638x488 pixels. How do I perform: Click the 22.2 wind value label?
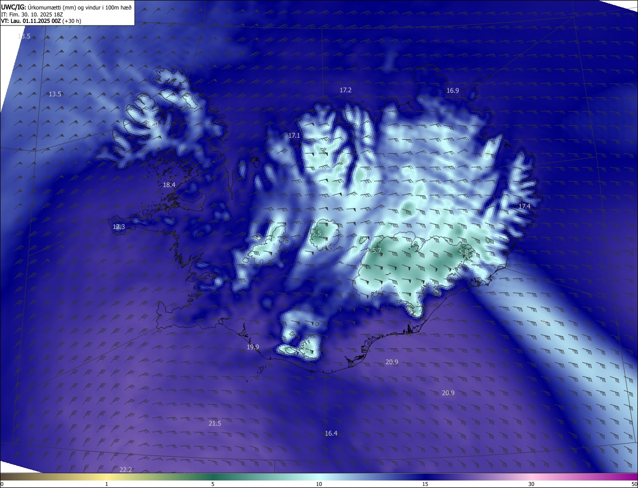[x=126, y=470]
